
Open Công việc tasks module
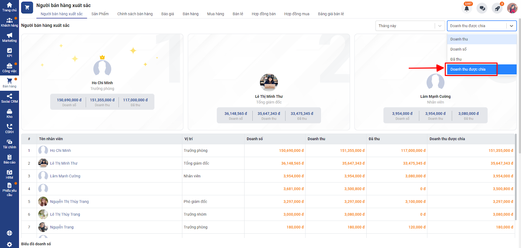click(9, 68)
